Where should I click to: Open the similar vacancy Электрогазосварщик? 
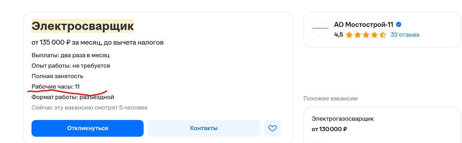pyautogui.click(x=343, y=119)
